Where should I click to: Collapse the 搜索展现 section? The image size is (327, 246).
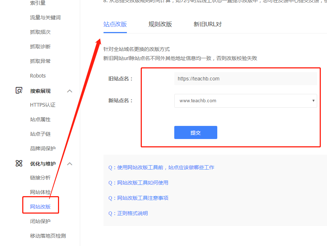coord(70,91)
